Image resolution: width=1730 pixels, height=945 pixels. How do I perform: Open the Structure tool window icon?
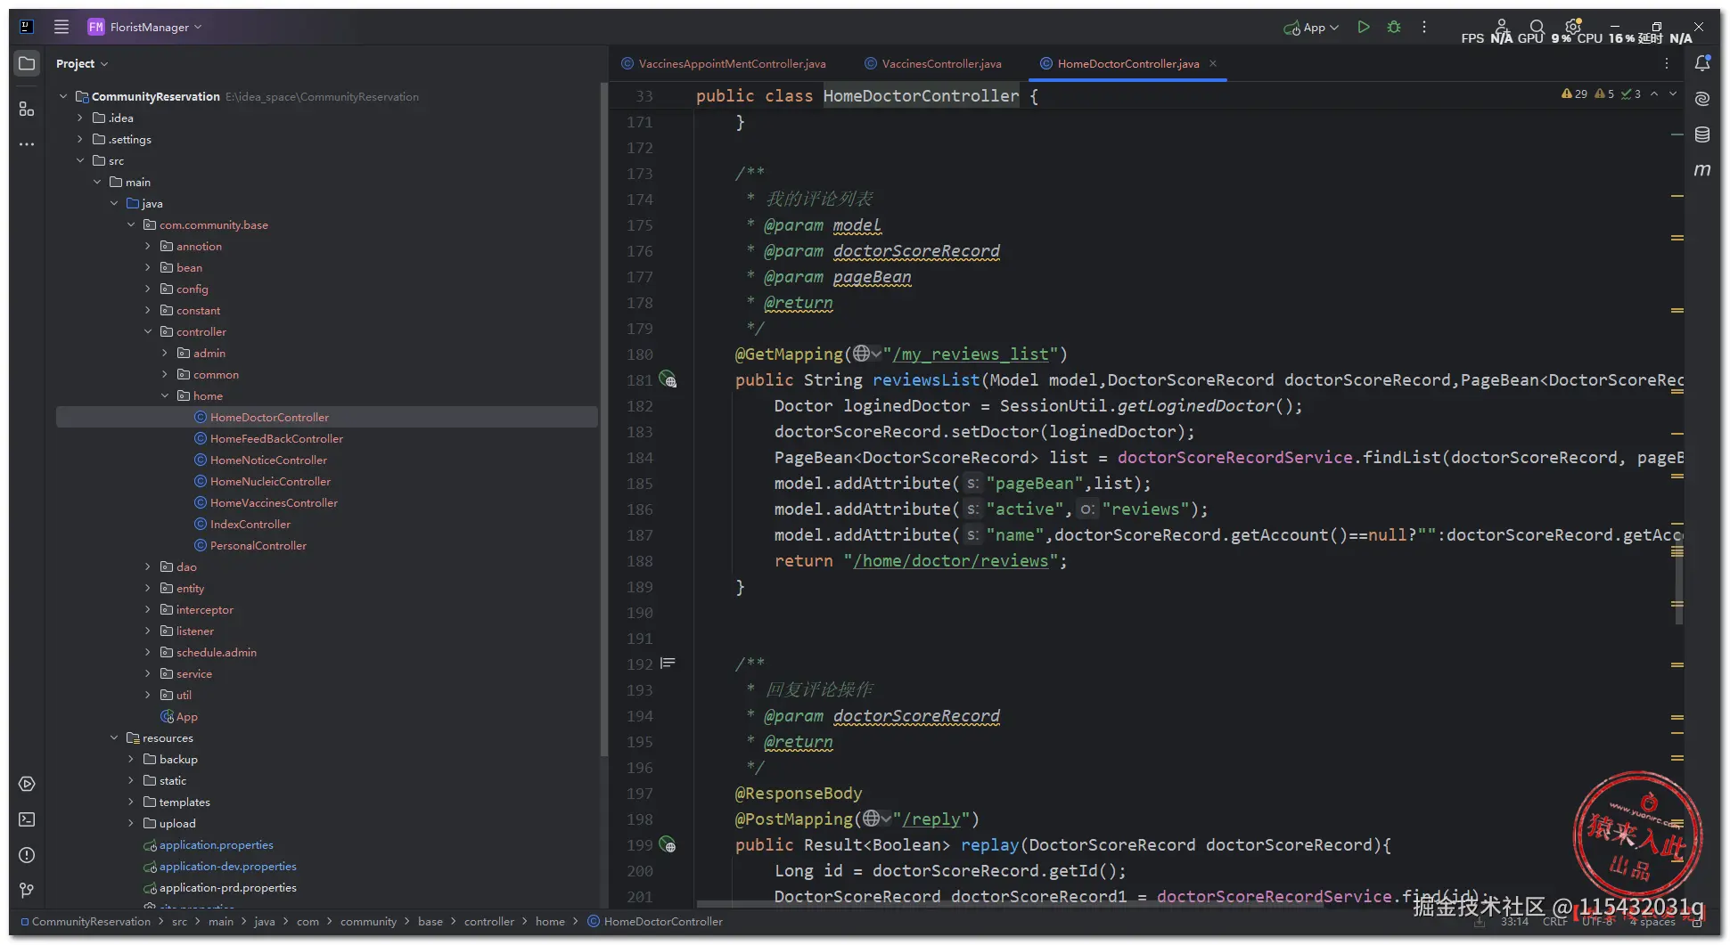tap(27, 109)
